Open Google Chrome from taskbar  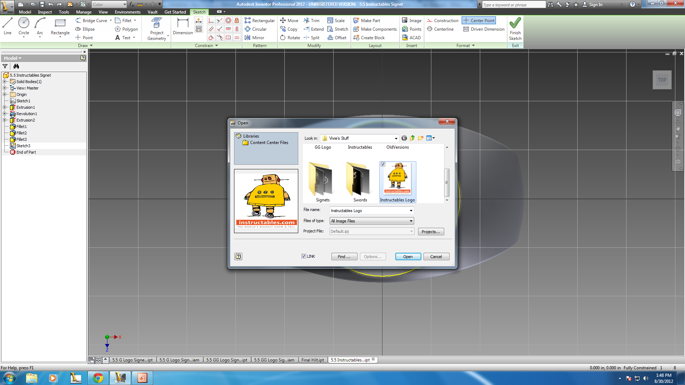[98, 378]
